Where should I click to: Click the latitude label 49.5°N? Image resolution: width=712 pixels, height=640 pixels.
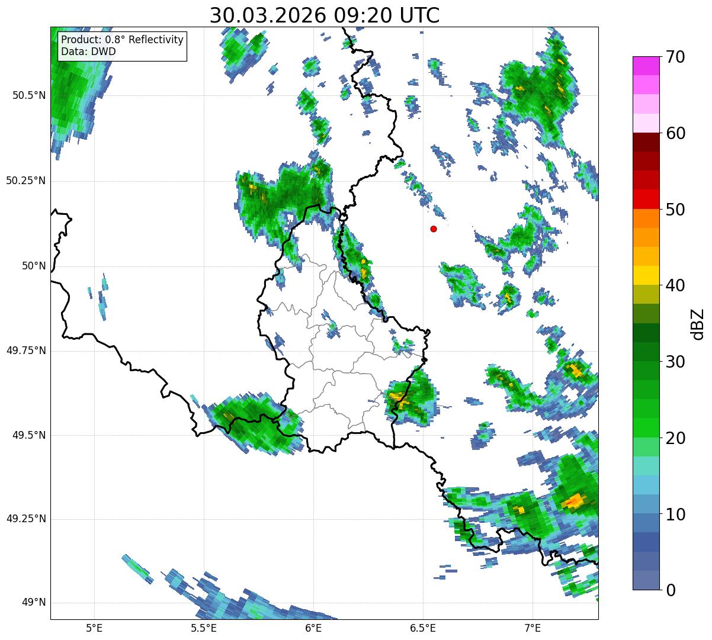click(29, 435)
